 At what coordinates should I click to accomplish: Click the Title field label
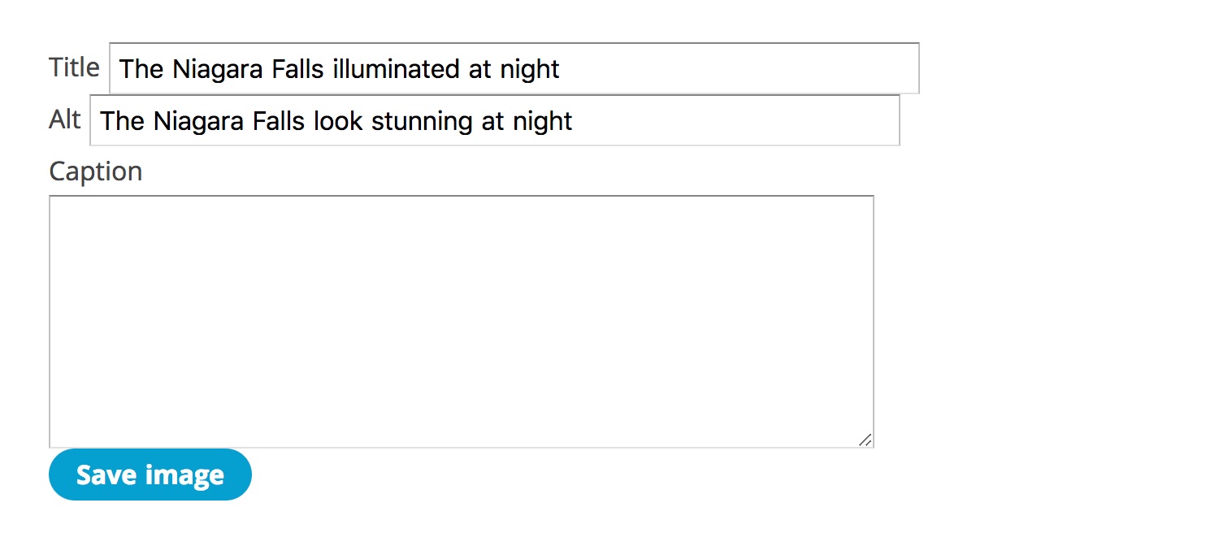pos(74,67)
